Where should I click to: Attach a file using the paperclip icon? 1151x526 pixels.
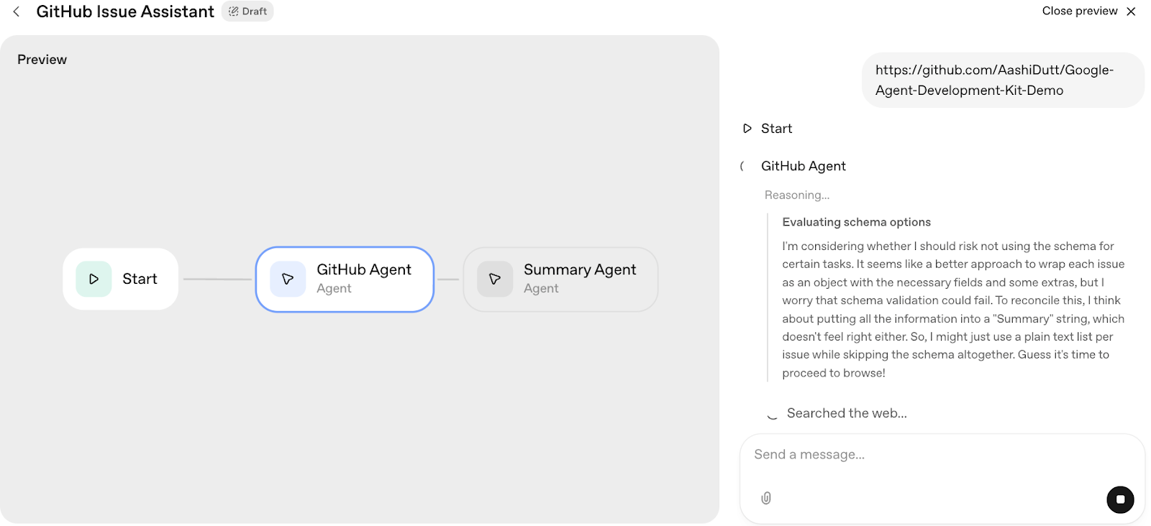point(765,498)
